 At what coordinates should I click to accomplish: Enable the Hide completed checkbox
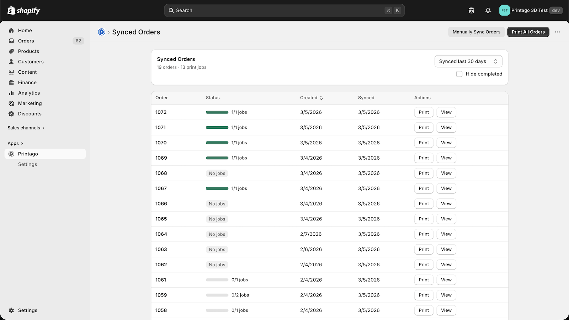tap(459, 74)
